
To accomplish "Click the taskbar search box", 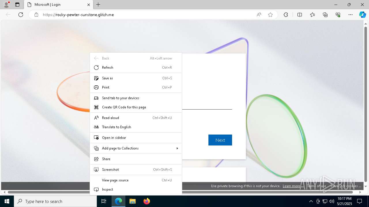I will point(55,201).
